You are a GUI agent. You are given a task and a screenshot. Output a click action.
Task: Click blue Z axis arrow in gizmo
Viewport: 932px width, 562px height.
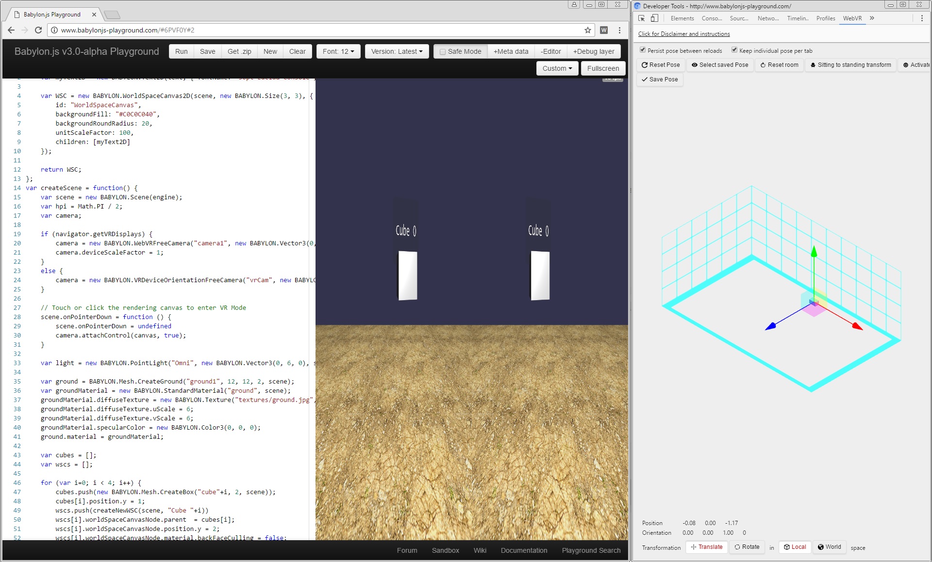(770, 327)
